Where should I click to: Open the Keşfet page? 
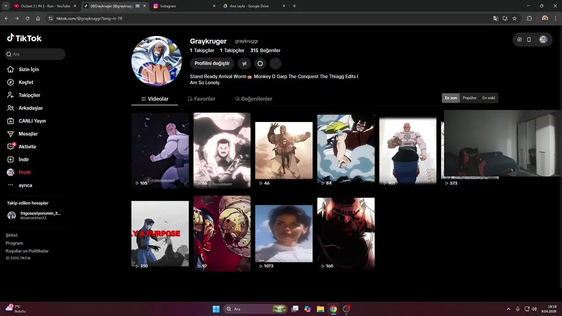[26, 82]
